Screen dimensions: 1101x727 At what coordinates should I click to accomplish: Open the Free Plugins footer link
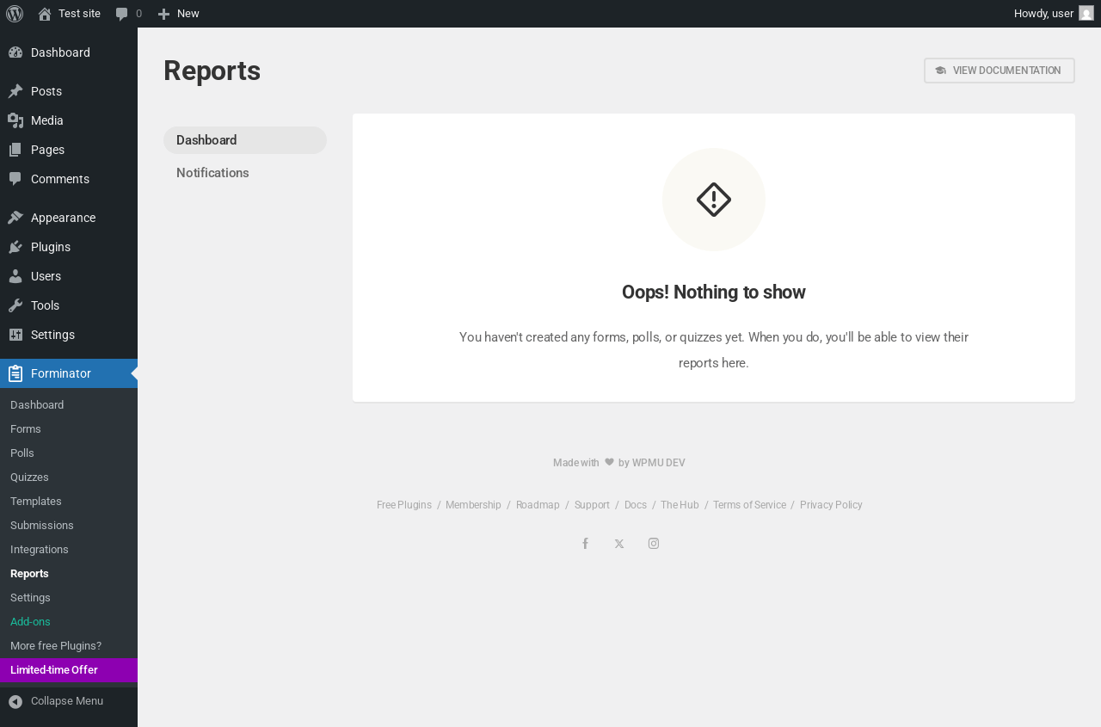click(404, 505)
